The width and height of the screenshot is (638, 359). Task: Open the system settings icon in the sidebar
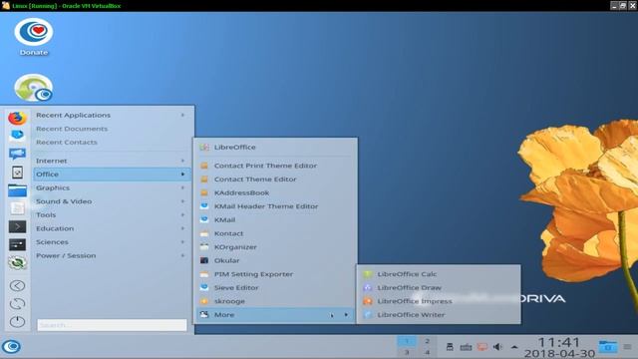tap(17, 244)
